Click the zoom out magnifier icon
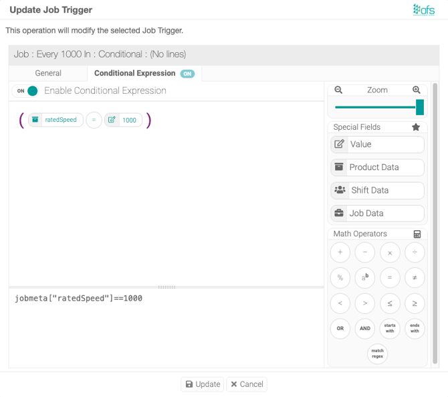This screenshot has height=397, width=448. [x=338, y=90]
